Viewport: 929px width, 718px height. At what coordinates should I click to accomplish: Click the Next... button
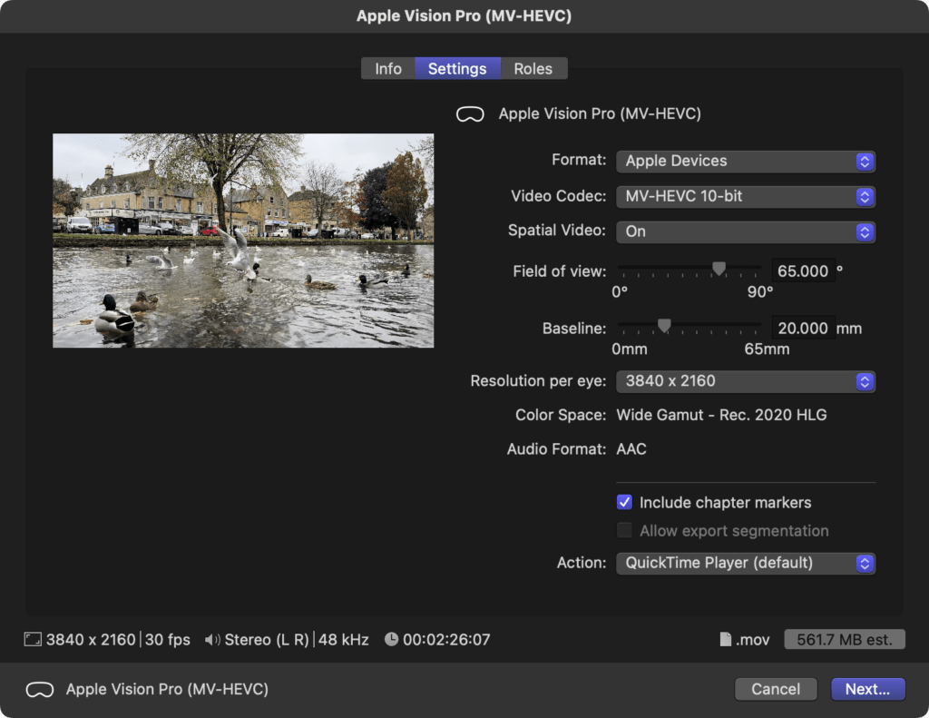tap(868, 689)
